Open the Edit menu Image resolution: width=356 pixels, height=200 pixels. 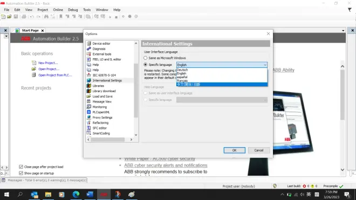[x=17, y=10]
